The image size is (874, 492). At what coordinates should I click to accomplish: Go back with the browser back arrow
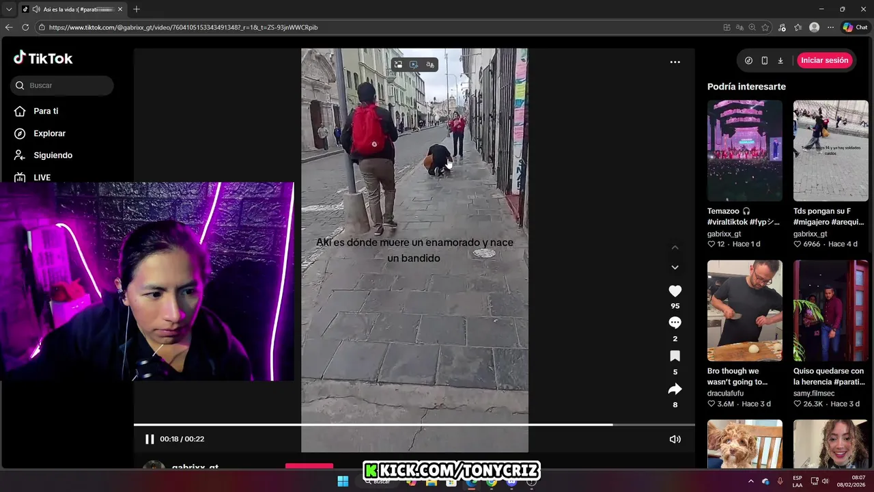point(9,27)
